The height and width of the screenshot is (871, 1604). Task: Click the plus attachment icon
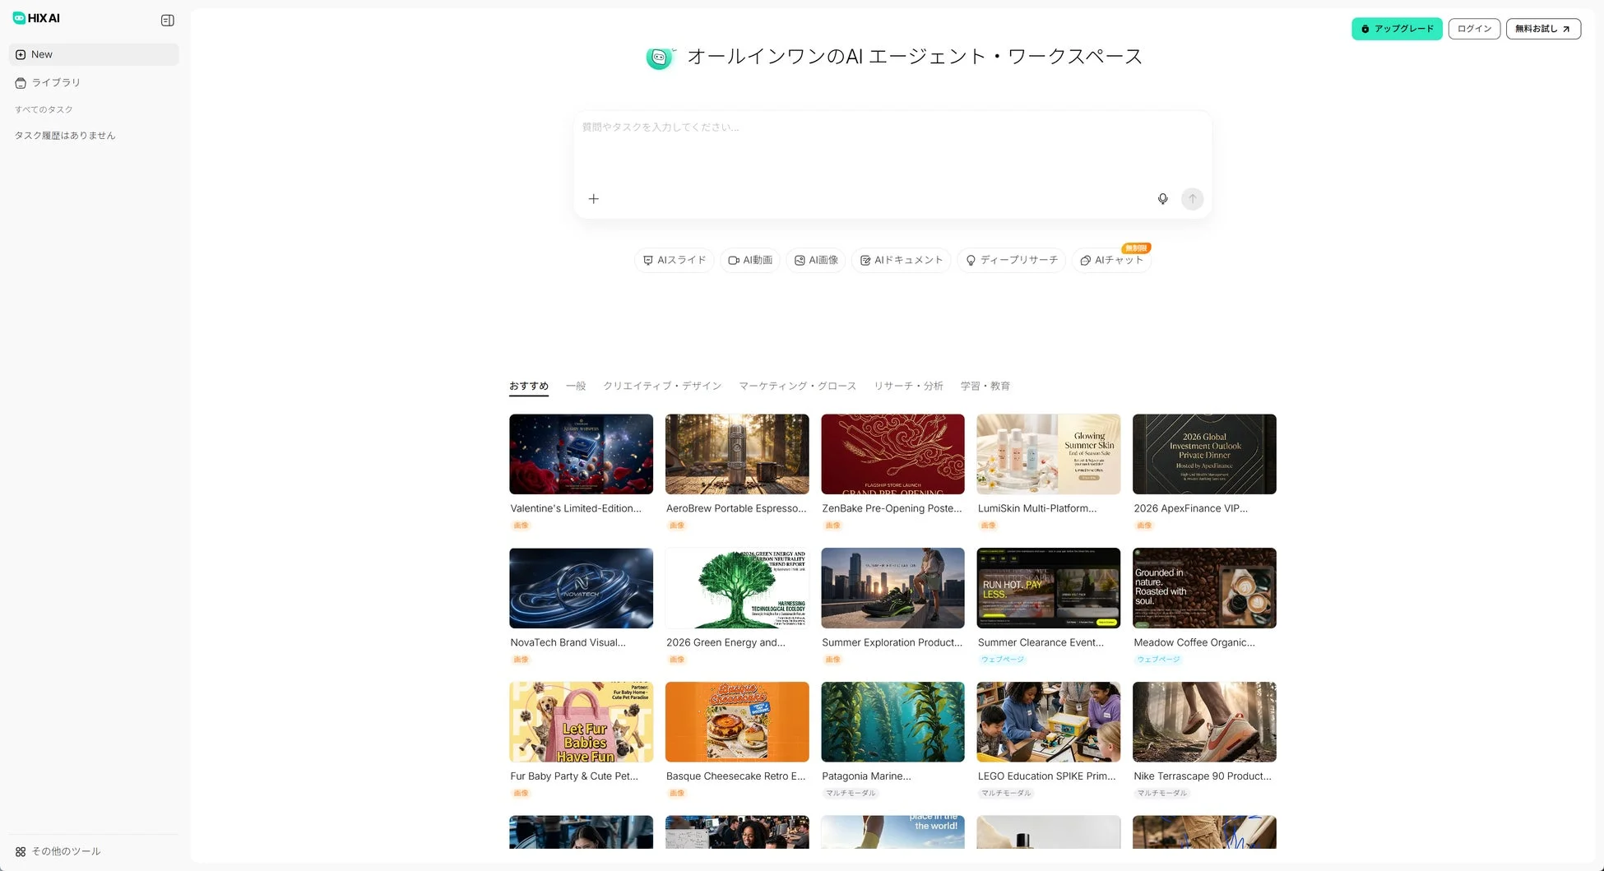594,199
